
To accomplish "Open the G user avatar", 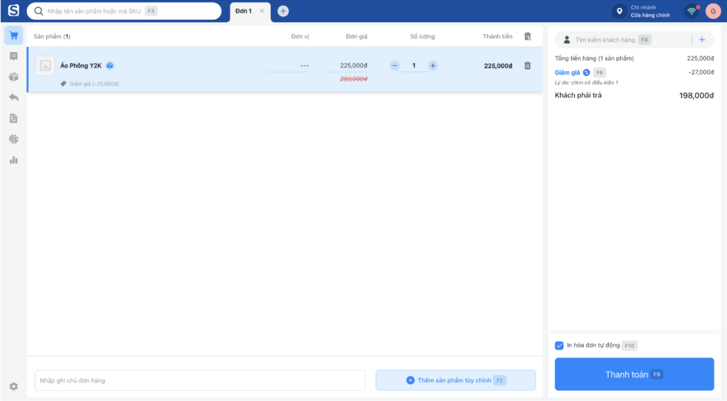I will tap(713, 11).
